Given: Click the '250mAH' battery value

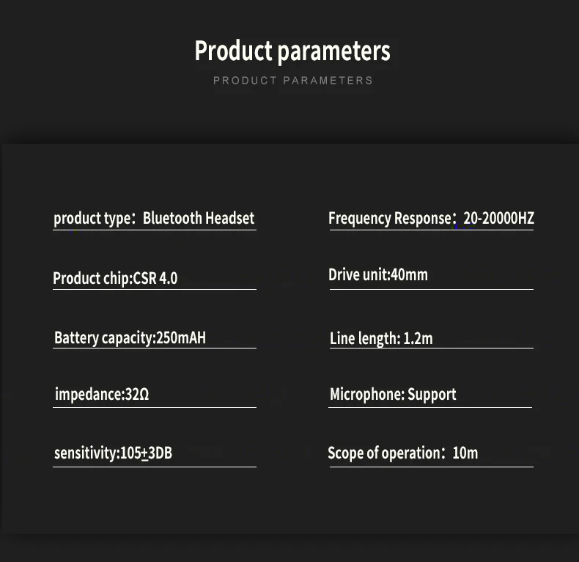Looking at the screenshot, I should point(181,338).
